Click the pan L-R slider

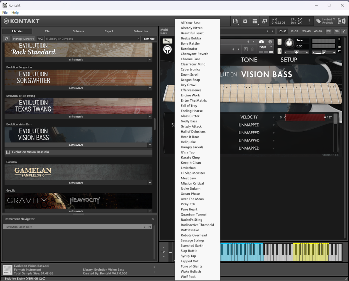pos(296,52)
